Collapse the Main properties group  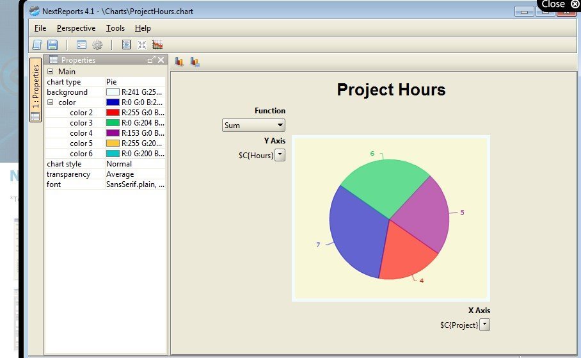pyautogui.click(x=51, y=72)
